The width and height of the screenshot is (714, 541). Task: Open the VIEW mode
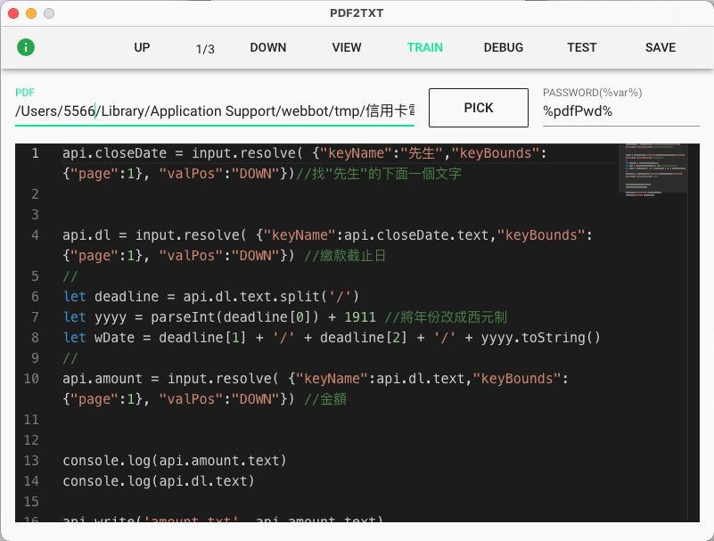pos(347,47)
